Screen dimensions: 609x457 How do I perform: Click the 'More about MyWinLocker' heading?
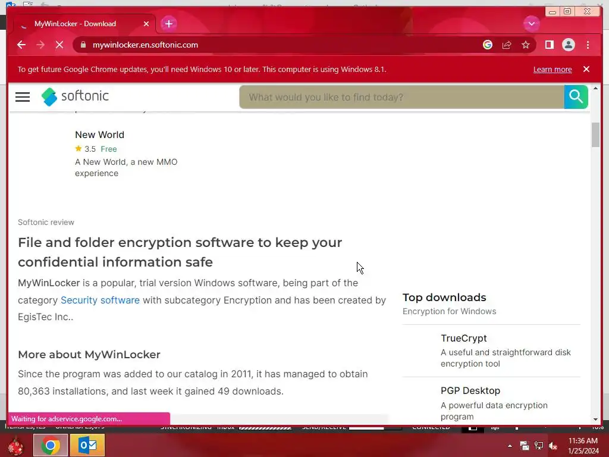[x=89, y=355]
